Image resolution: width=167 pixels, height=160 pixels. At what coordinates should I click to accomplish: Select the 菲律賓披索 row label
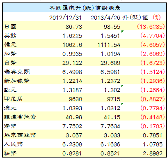click(20, 117)
